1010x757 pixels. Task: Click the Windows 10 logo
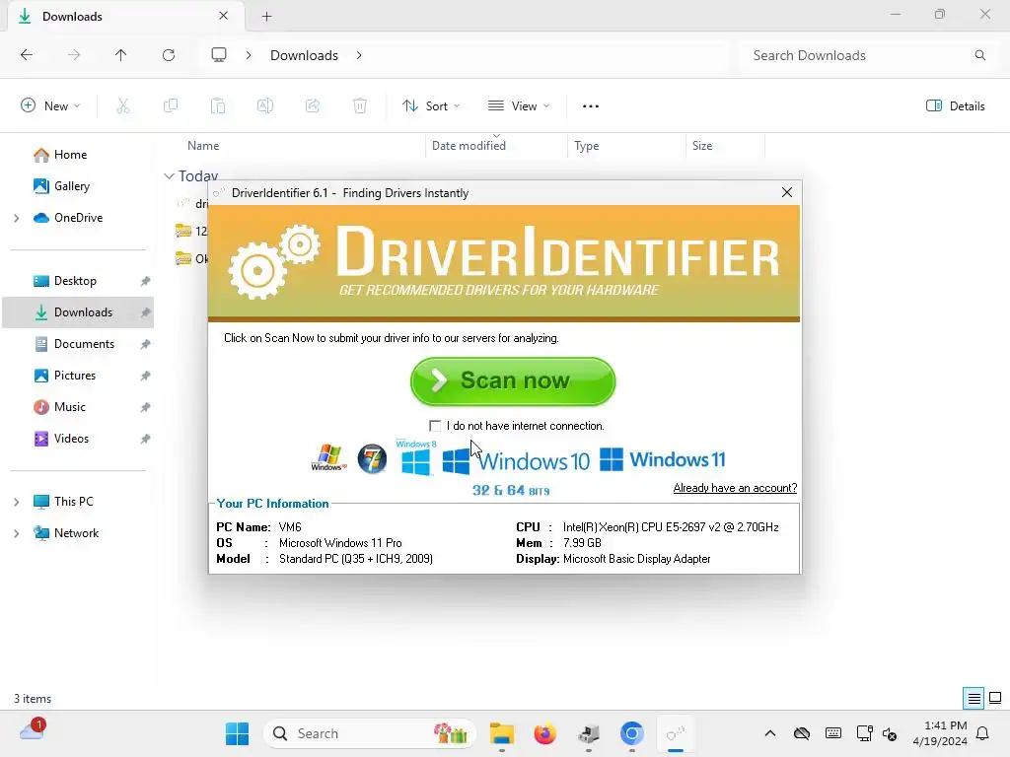click(516, 461)
